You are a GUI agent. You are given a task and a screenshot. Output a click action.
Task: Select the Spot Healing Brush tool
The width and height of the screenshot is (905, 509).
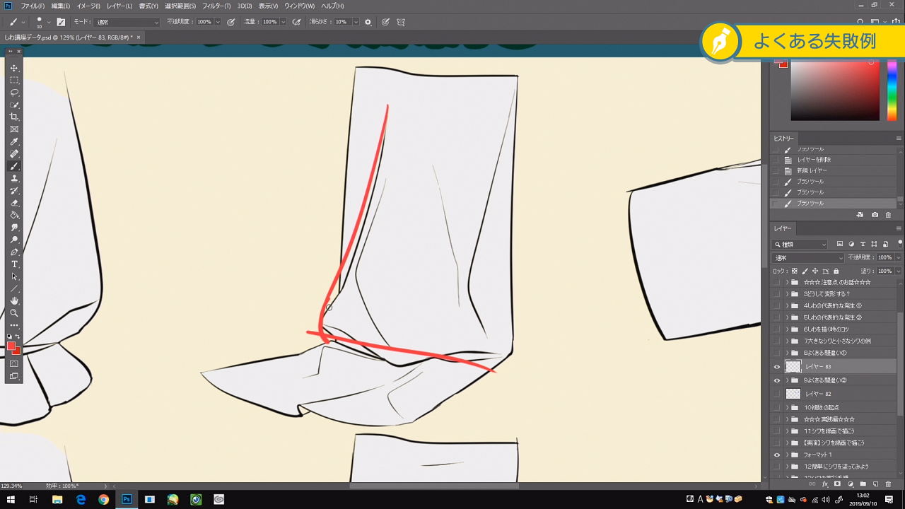(x=14, y=153)
